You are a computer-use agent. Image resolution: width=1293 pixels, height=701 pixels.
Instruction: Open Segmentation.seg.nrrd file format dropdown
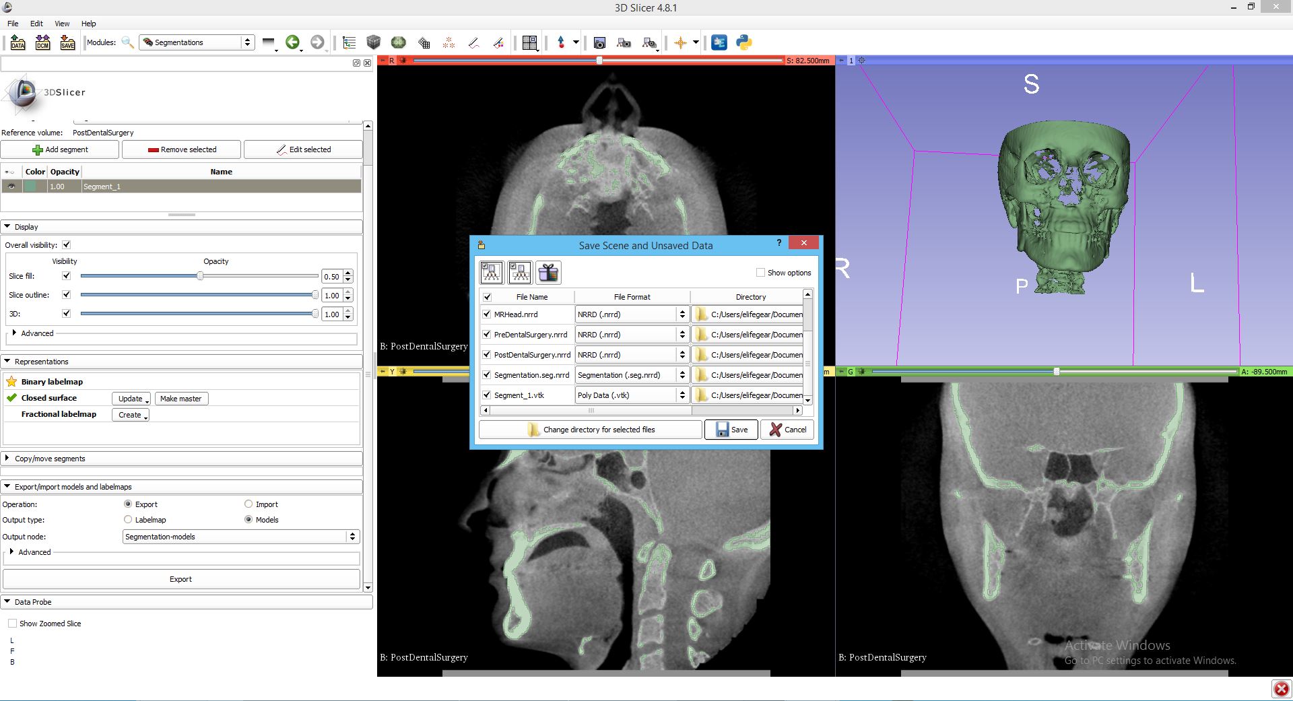(631, 375)
